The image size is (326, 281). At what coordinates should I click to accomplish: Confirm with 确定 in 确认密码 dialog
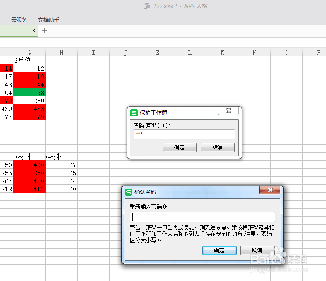point(219,250)
